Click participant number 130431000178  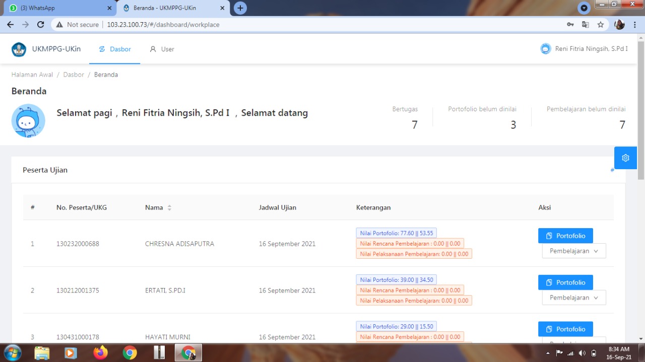coord(78,337)
